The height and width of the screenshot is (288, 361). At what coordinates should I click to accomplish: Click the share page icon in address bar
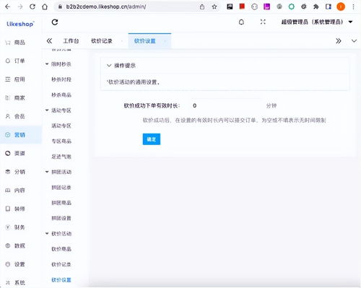[x=202, y=6]
